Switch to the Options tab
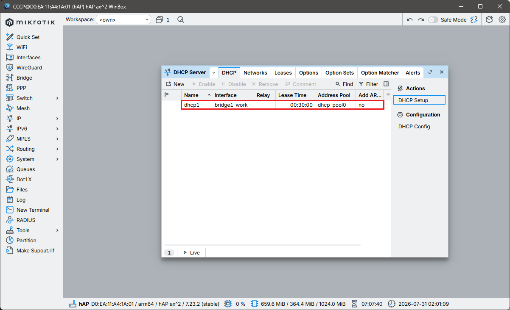The height and width of the screenshot is (310, 510). [308, 72]
